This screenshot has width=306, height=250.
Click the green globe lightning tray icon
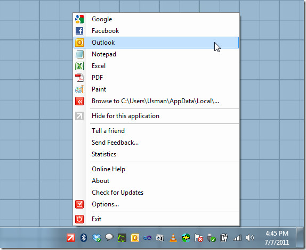point(186,238)
